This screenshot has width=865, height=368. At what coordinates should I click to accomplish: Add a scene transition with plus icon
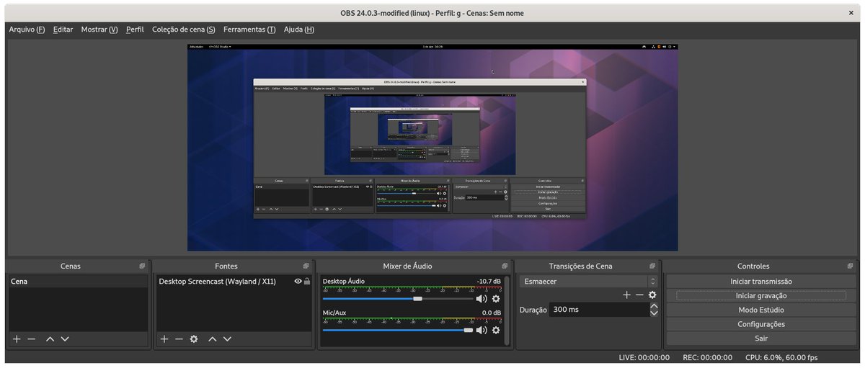tap(626, 295)
